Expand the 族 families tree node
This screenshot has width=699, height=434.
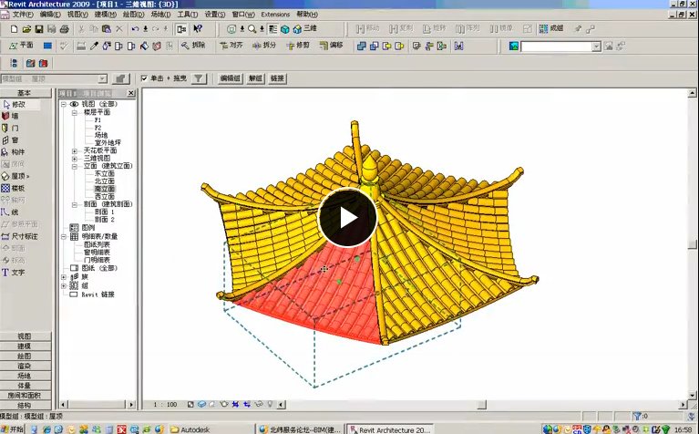click(63, 277)
